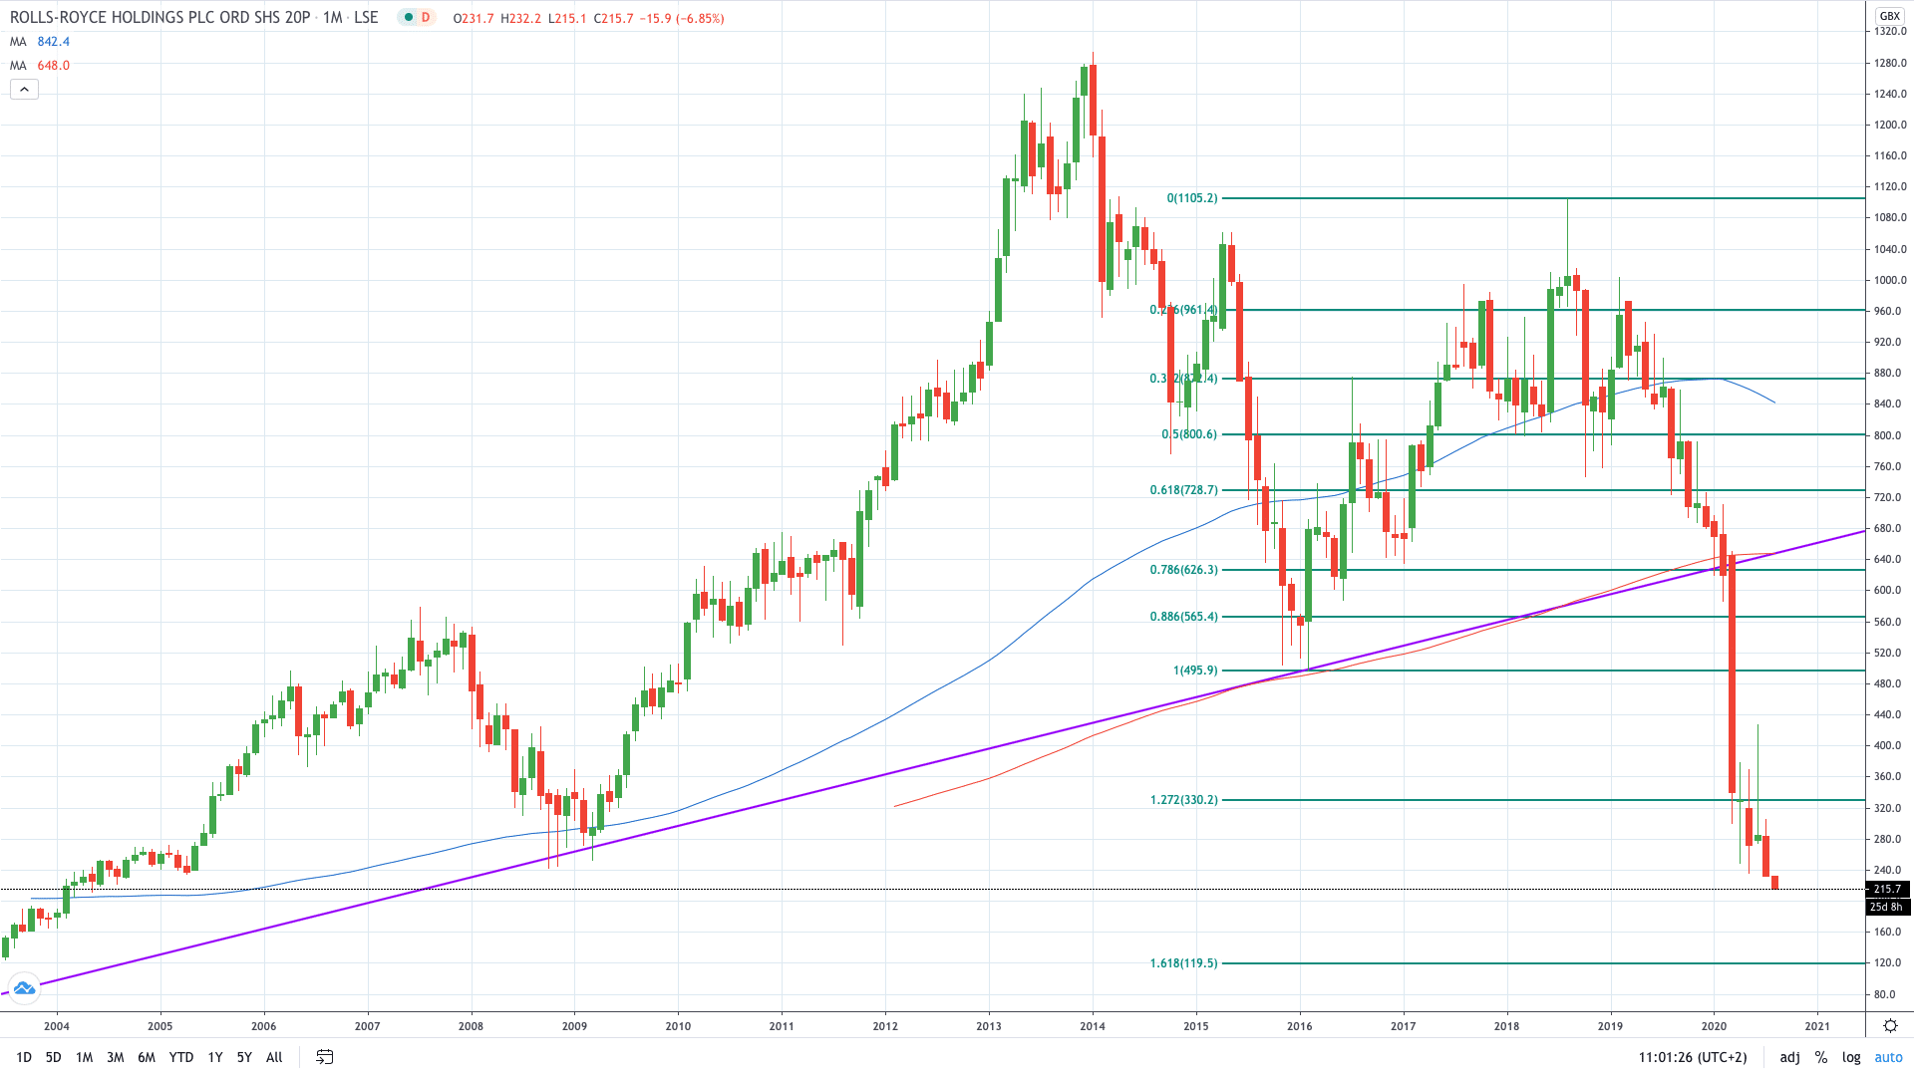Click the -15.9 (-6.85%) change value
Screen dimensions: 1914x1076
[682, 19]
